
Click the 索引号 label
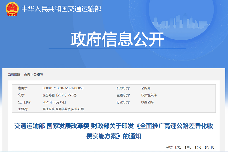point(23,88)
